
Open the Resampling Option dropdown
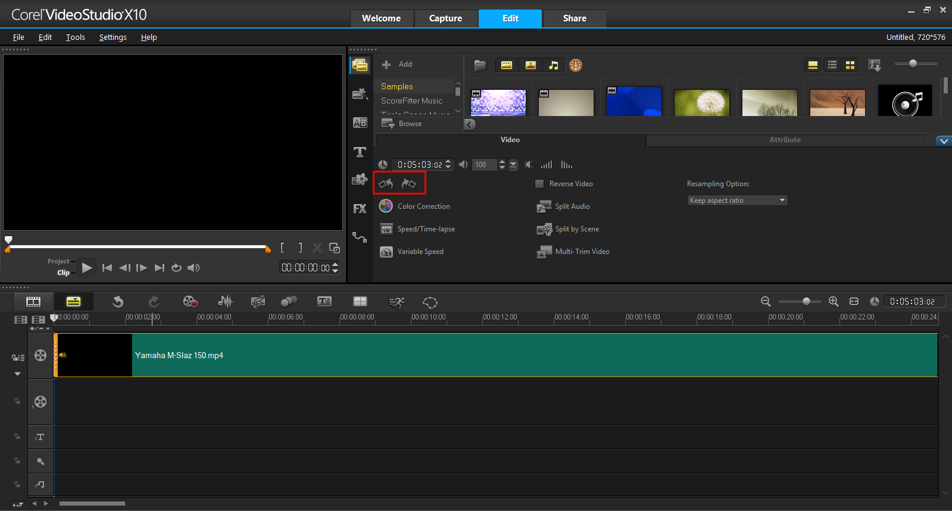tap(737, 200)
